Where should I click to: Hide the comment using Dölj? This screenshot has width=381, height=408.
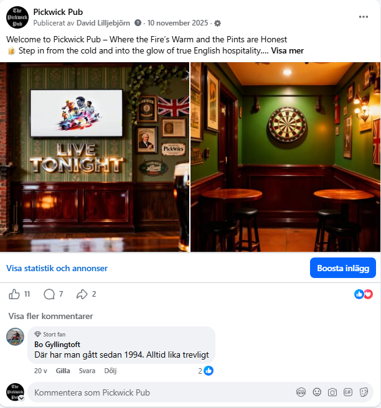[x=110, y=371]
